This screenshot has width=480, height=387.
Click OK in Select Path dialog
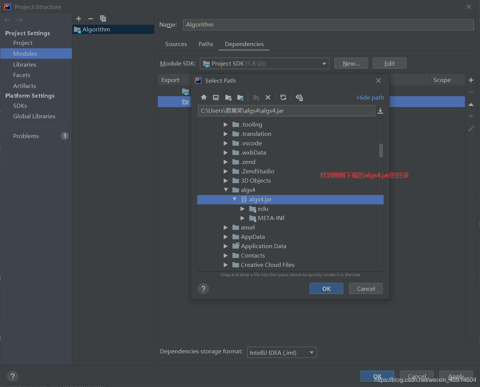click(x=326, y=289)
